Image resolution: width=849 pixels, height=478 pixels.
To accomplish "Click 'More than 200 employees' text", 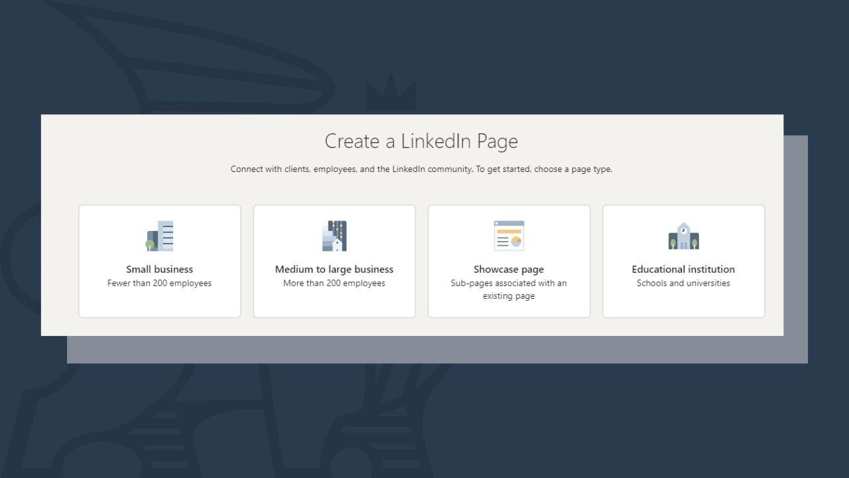I will click(x=334, y=283).
